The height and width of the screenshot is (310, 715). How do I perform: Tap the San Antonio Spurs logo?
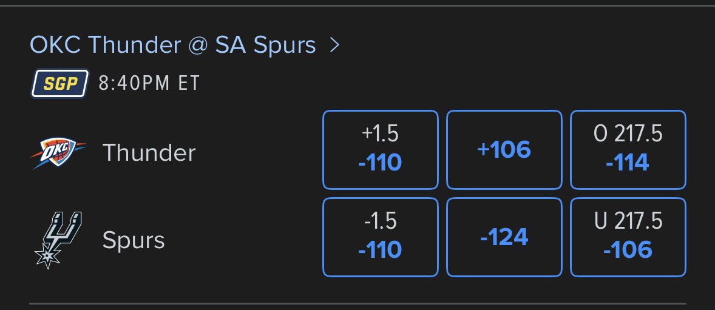pos(58,240)
